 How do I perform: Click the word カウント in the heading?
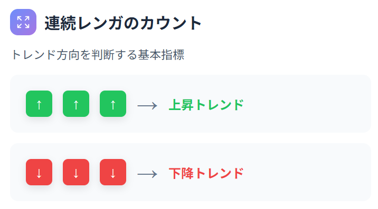pos(171,23)
